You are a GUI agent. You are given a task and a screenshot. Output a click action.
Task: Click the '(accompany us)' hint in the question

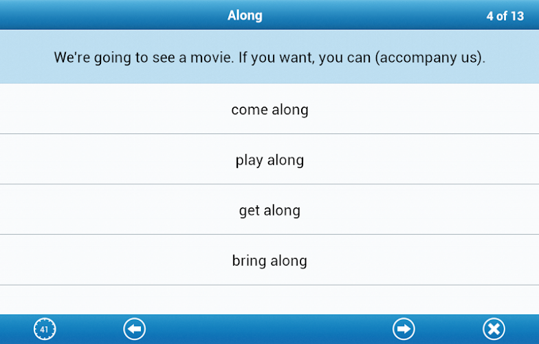[430, 58]
